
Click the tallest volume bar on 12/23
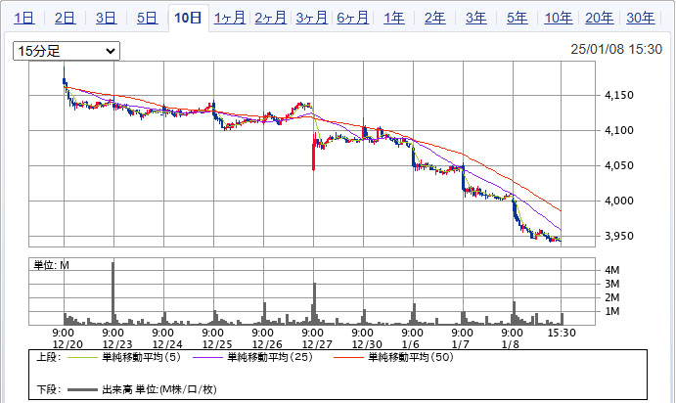(113, 291)
